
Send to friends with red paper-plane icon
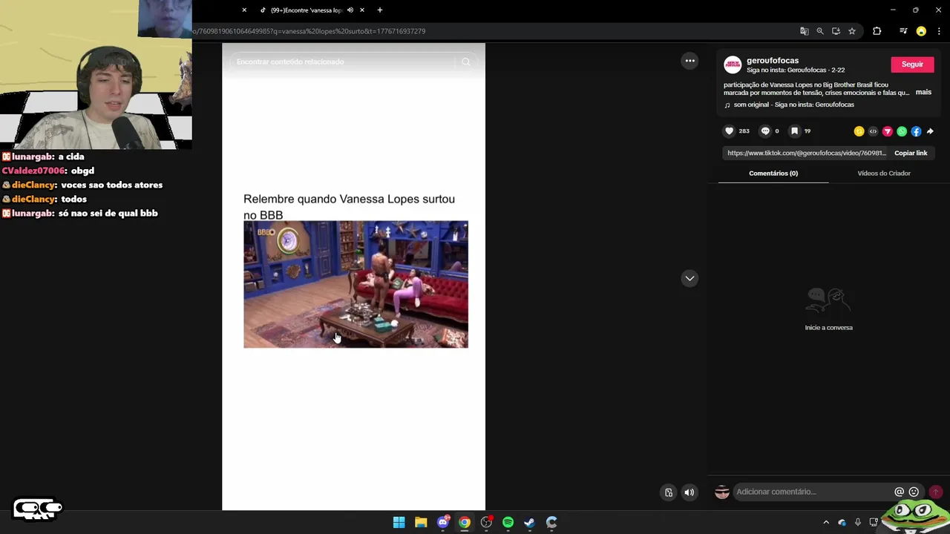[887, 131]
